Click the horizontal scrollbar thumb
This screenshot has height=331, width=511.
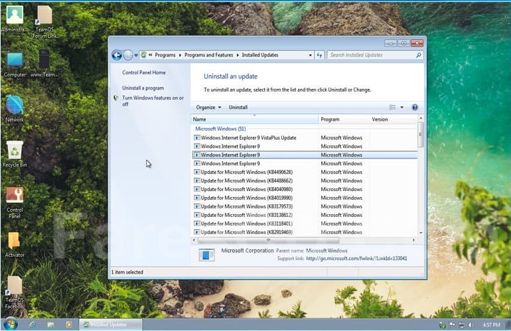268,240
